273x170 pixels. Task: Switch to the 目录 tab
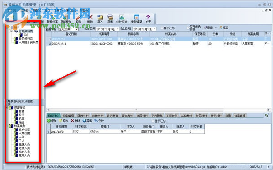tap(228, 115)
